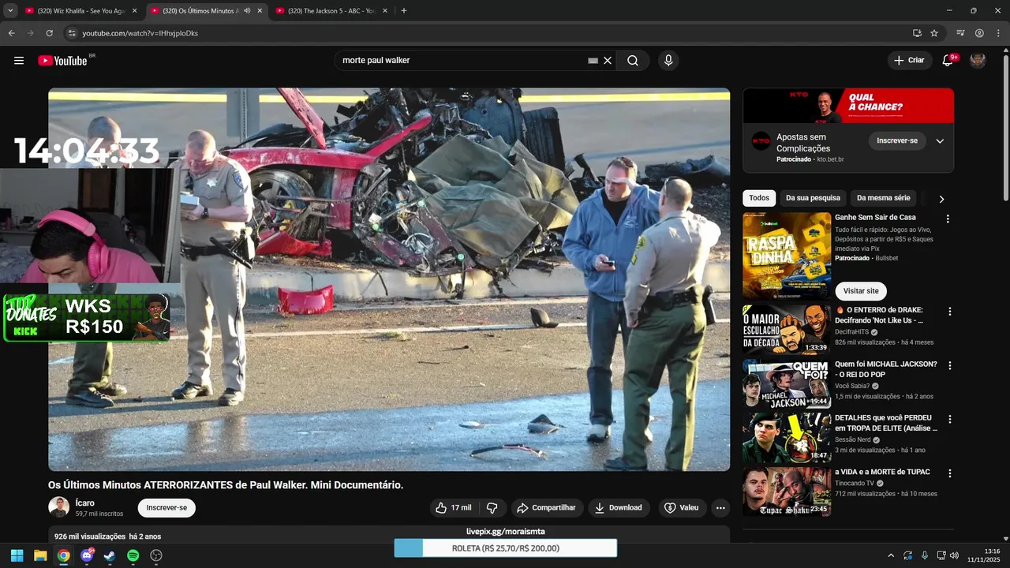The width and height of the screenshot is (1010, 568).
Task: Click Inscrever-se on the KTO ad
Action: tap(897, 140)
